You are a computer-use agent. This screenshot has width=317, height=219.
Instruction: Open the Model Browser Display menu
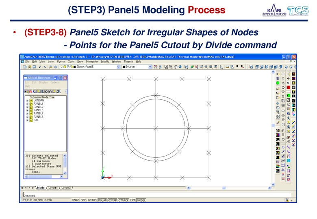pyautogui.click(x=43, y=82)
